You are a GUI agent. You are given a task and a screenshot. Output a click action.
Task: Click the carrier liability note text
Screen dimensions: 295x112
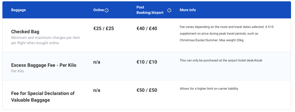[209, 89]
